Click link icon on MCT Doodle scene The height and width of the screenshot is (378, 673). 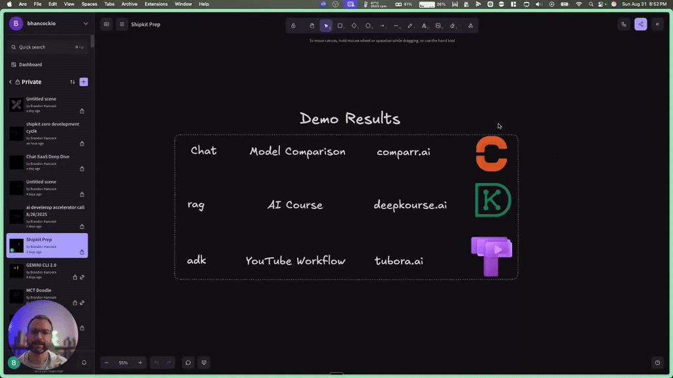click(x=82, y=303)
